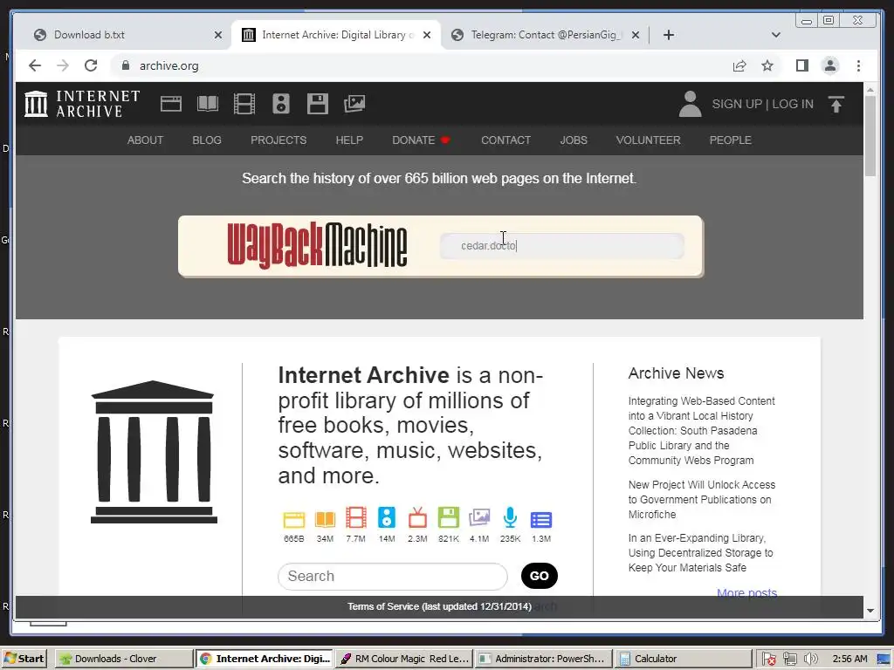Open the ABOUT menu item
The width and height of the screenshot is (894, 670).
tap(145, 140)
